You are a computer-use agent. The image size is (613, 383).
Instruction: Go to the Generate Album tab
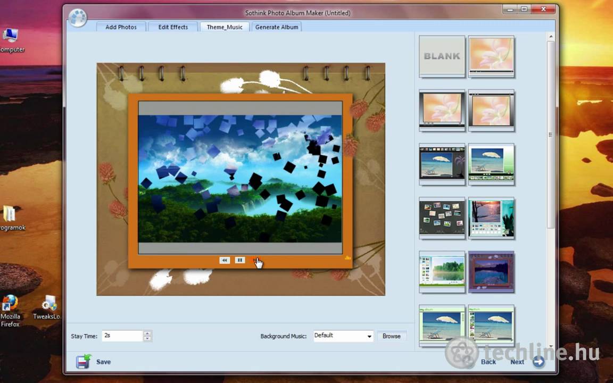[x=277, y=27]
